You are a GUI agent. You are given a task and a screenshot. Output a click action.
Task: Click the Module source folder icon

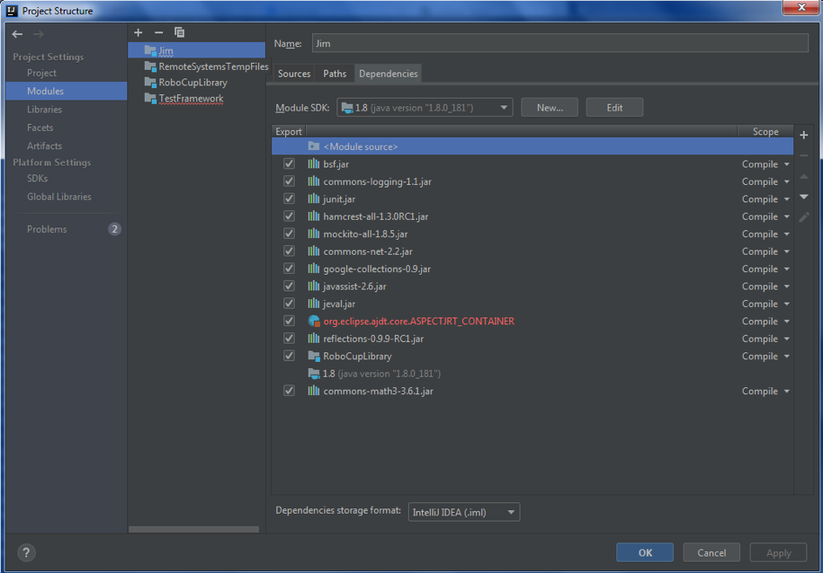tap(314, 146)
